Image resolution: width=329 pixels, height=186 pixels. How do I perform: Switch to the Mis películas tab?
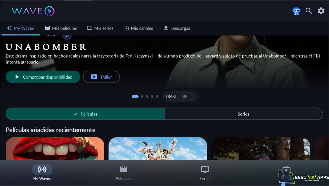click(x=61, y=28)
